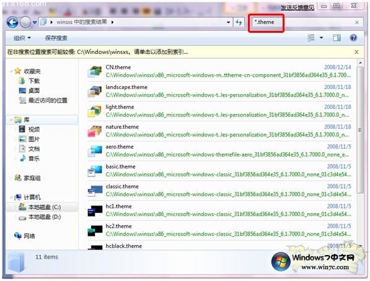Collapse the 计算机 tree arrow
Screen dimensions: 370x281
pos(11,197)
